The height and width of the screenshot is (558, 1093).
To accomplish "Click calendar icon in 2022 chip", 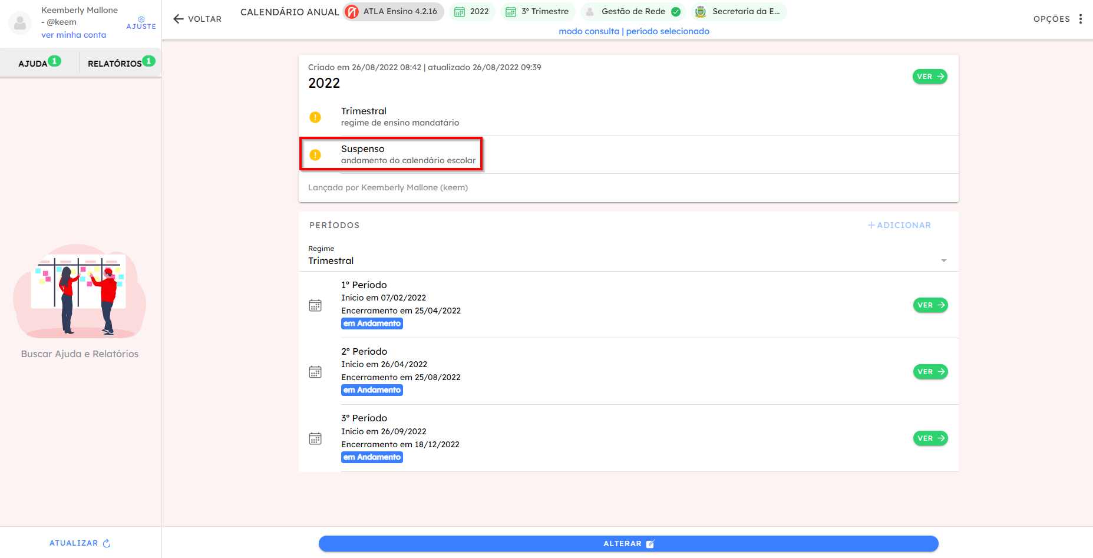I will pyautogui.click(x=460, y=12).
